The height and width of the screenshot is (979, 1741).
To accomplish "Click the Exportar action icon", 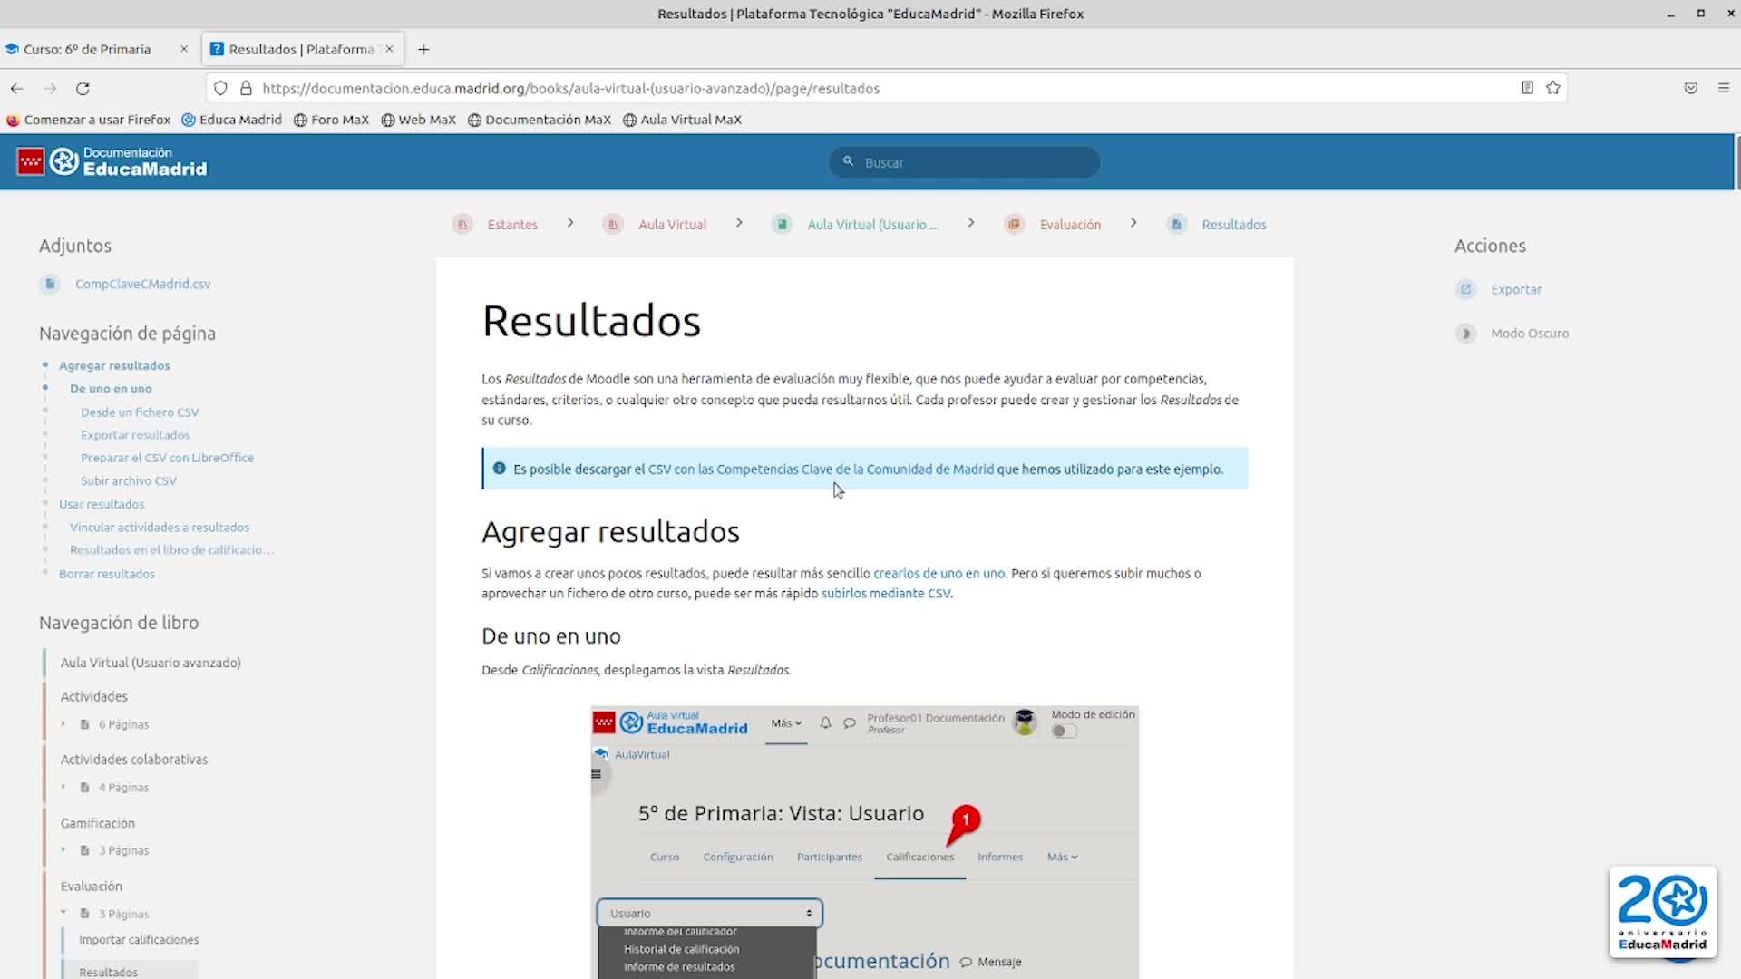I will pos(1465,289).
